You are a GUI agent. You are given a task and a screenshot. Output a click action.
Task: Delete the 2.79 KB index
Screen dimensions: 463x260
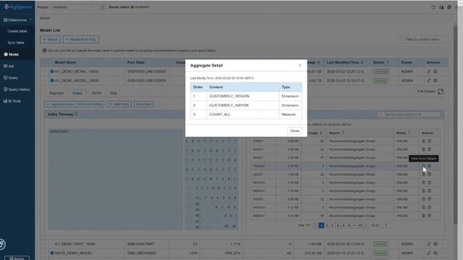coord(429,183)
